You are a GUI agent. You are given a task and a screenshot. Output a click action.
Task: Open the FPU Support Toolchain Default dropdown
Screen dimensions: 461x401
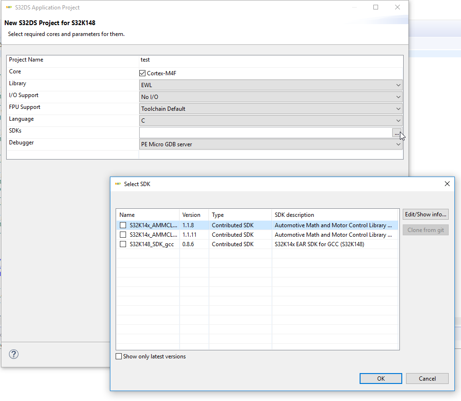[x=271, y=109]
